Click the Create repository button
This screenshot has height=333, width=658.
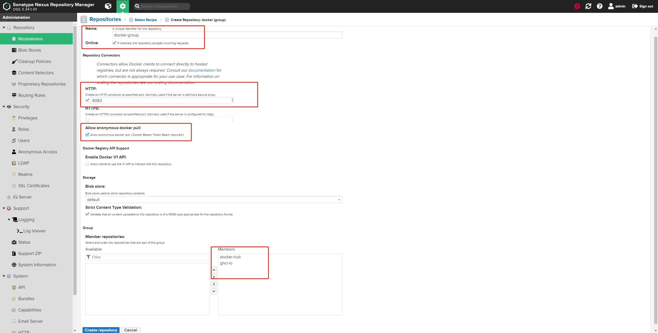pos(101,330)
